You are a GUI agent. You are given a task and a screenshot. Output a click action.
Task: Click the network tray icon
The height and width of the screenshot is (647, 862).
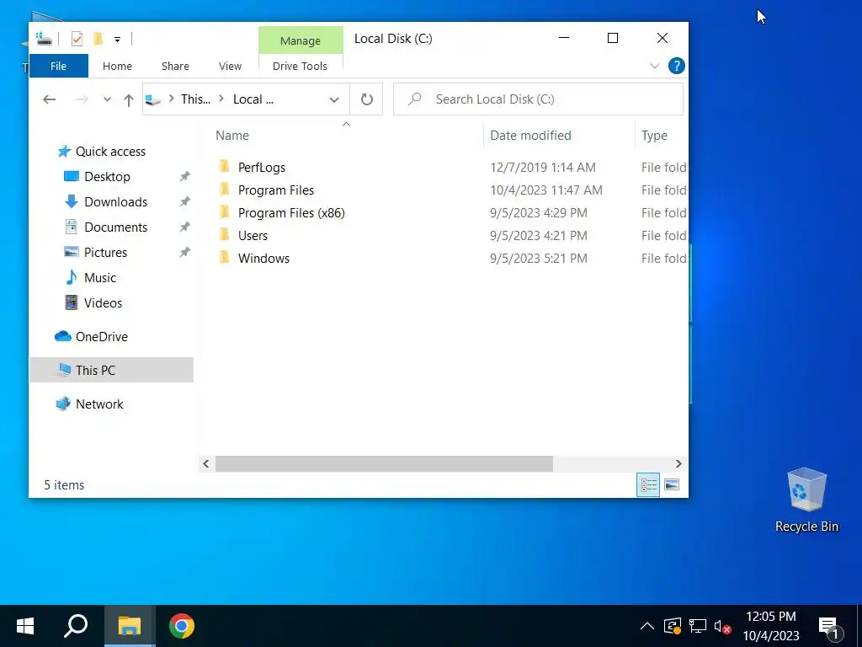[x=698, y=626]
